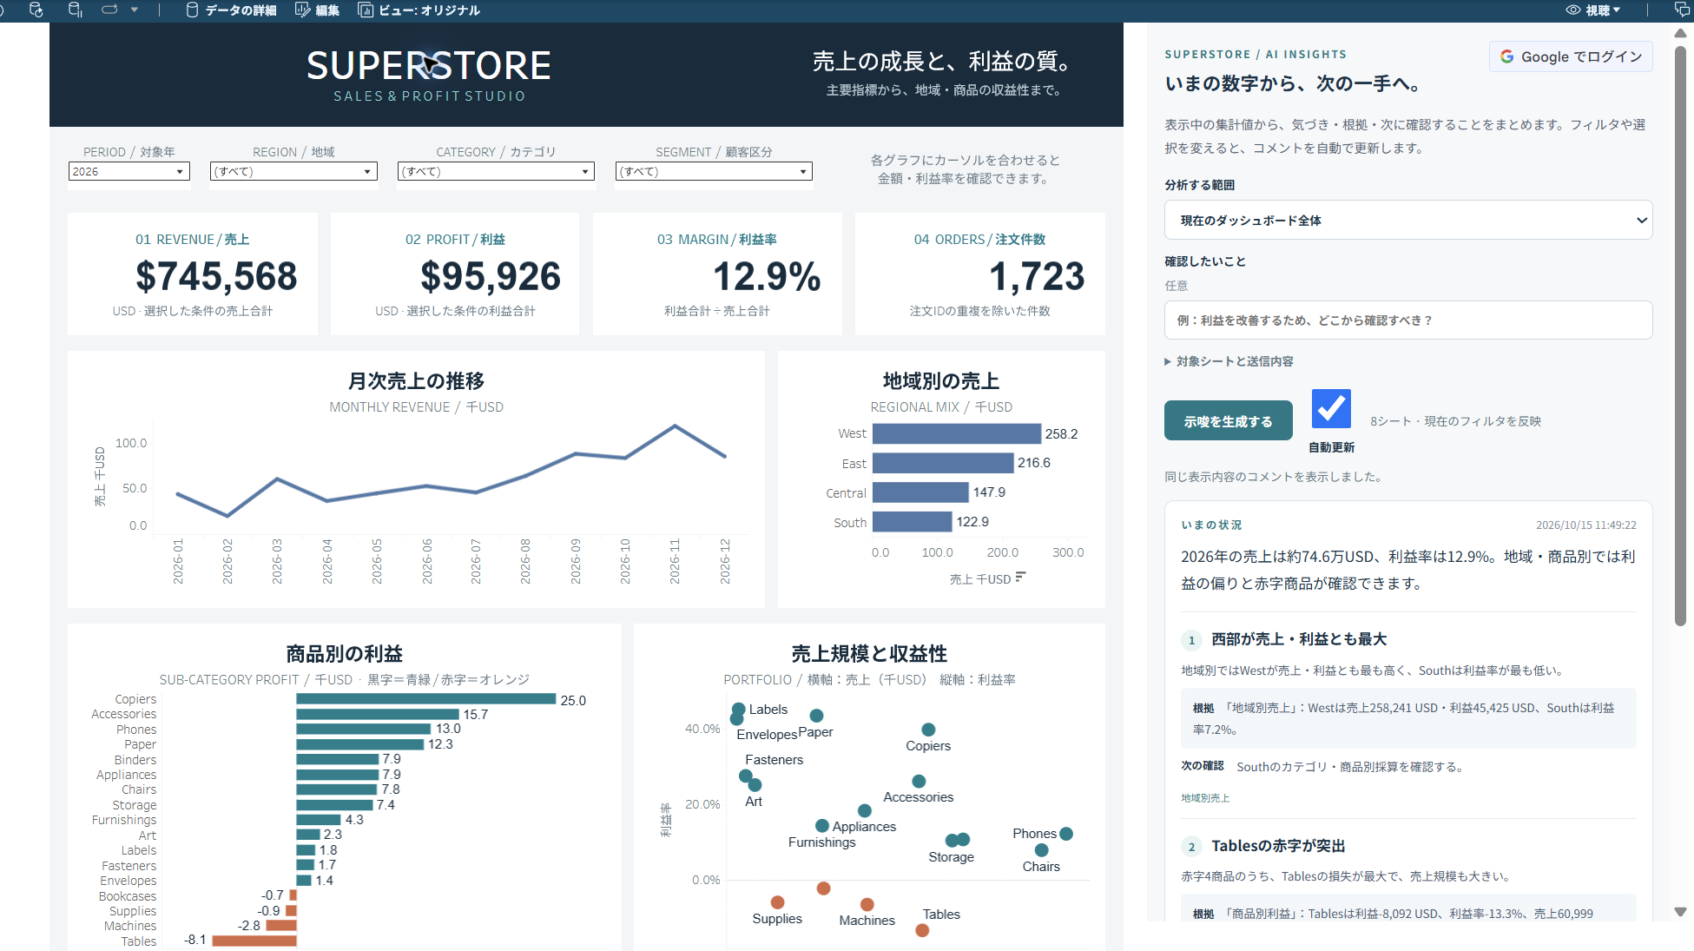Viewport: 1694px width, 951px height.
Task: Open the ビュー: オリジナル view item
Action: [419, 10]
